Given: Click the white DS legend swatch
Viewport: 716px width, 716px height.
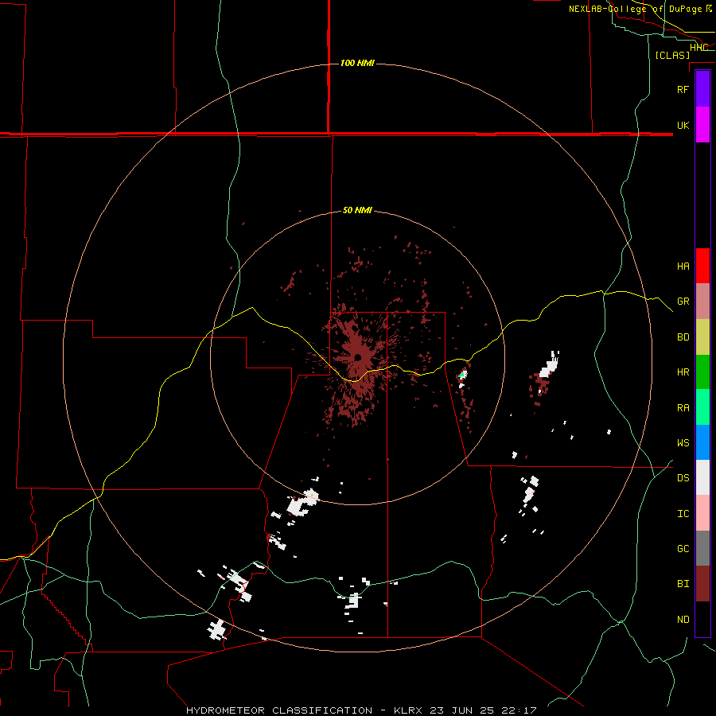Looking at the screenshot, I should point(702,477).
